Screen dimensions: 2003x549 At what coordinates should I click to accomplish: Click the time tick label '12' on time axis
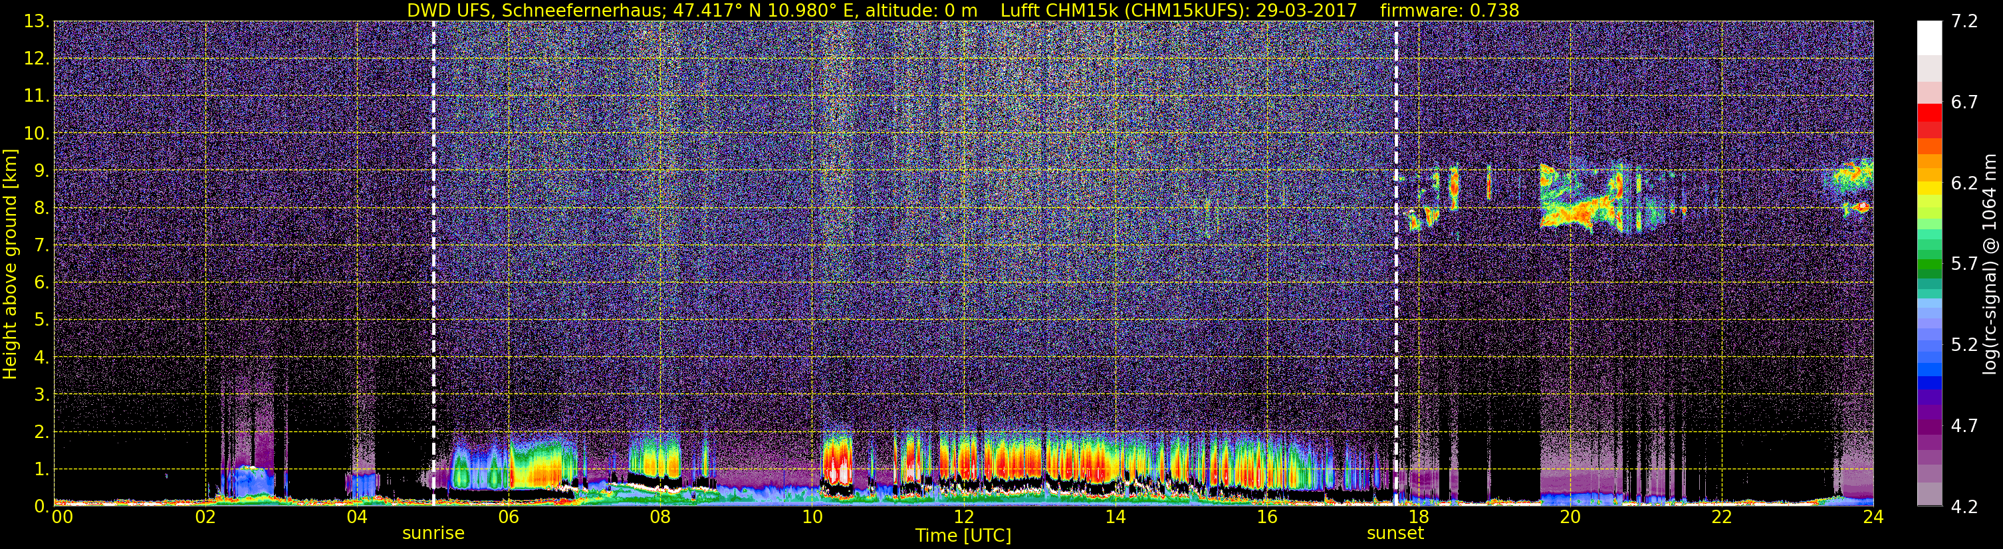point(963,517)
